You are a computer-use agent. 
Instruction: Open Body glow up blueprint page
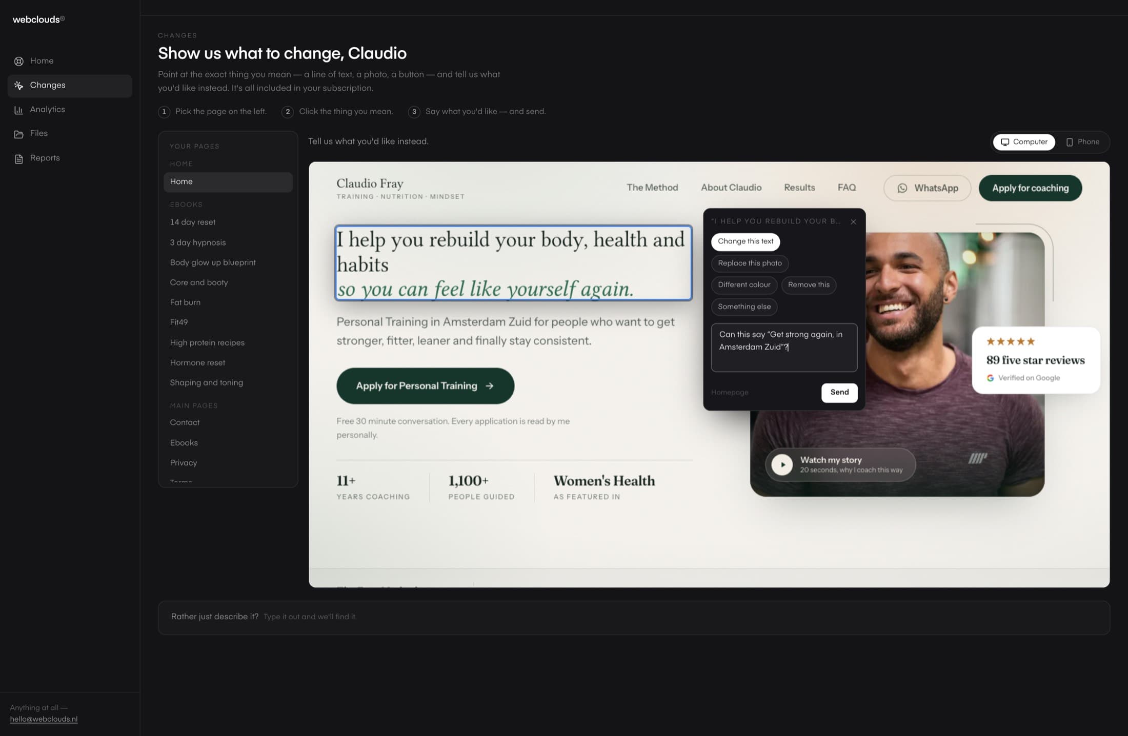tap(228, 263)
